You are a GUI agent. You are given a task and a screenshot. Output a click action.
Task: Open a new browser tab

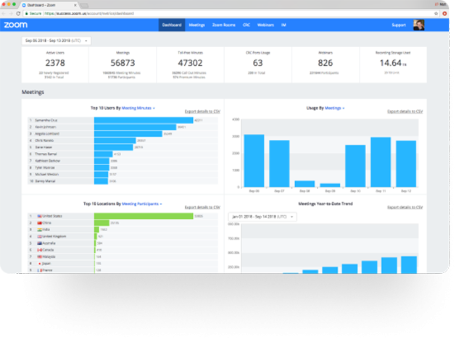84,5
